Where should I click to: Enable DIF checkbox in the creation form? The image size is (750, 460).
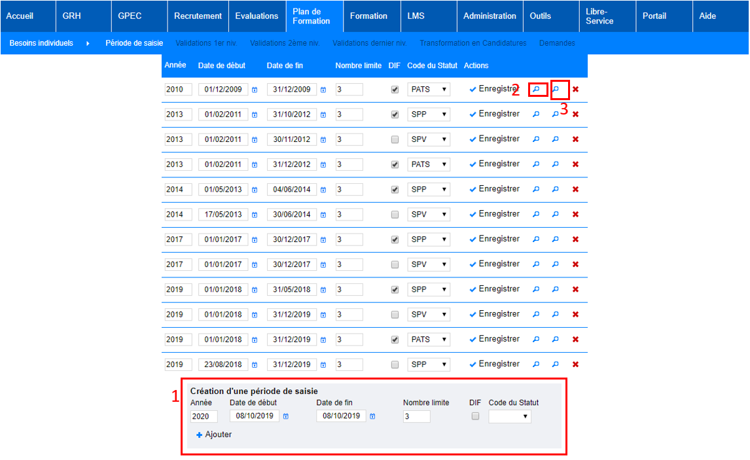(x=475, y=416)
